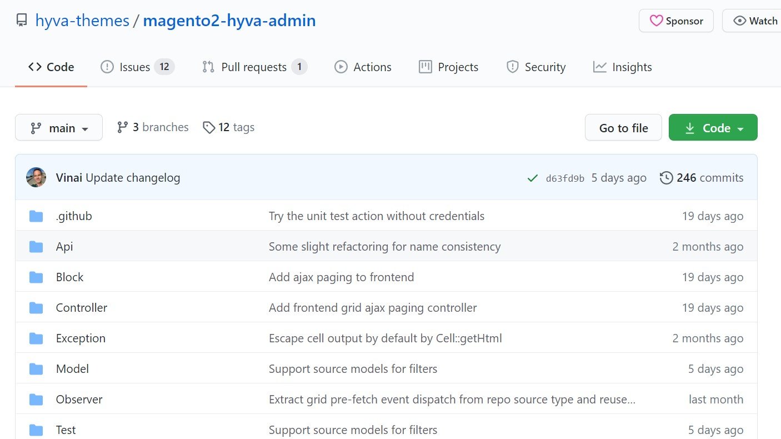The width and height of the screenshot is (781, 439).
Task: Click the folder icon for .github
Action: (x=36, y=216)
